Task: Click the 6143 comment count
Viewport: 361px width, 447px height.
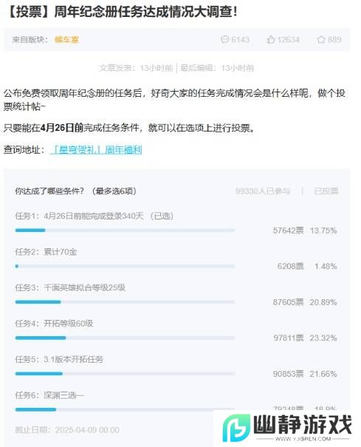Action: 241,39
